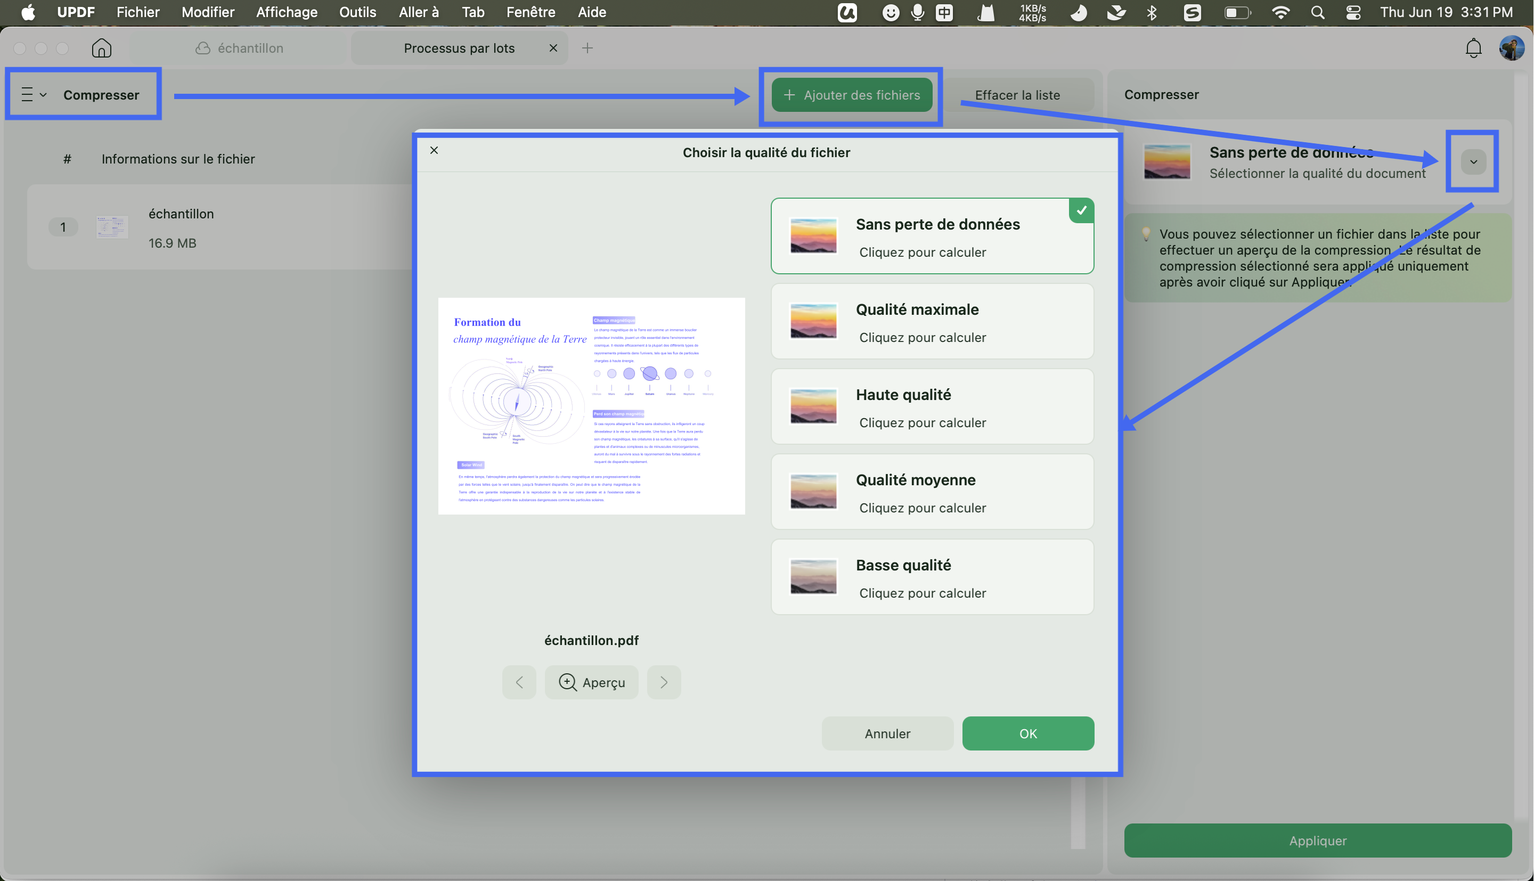
Task: Choose Qualité maximale compression option
Action: click(x=932, y=321)
